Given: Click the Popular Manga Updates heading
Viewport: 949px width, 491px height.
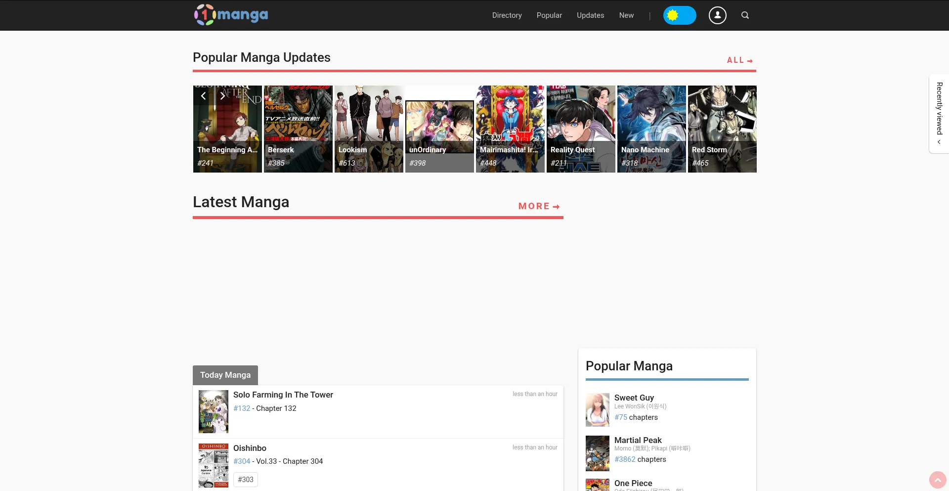Looking at the screenshot, I should (x=261, y=57).
